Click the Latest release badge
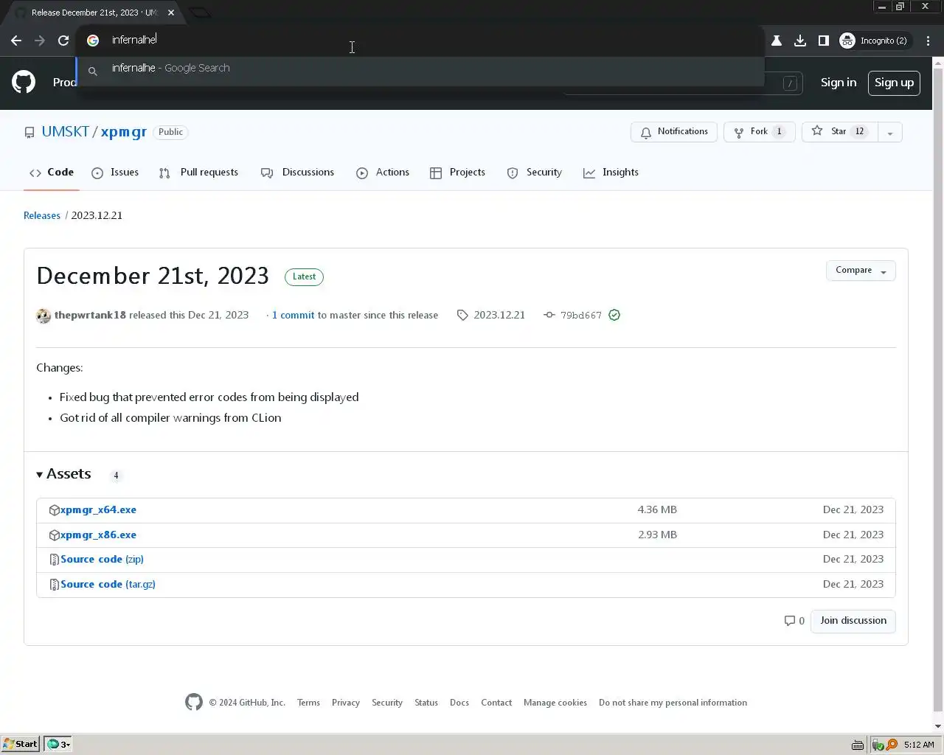 (x=304, y=277)
